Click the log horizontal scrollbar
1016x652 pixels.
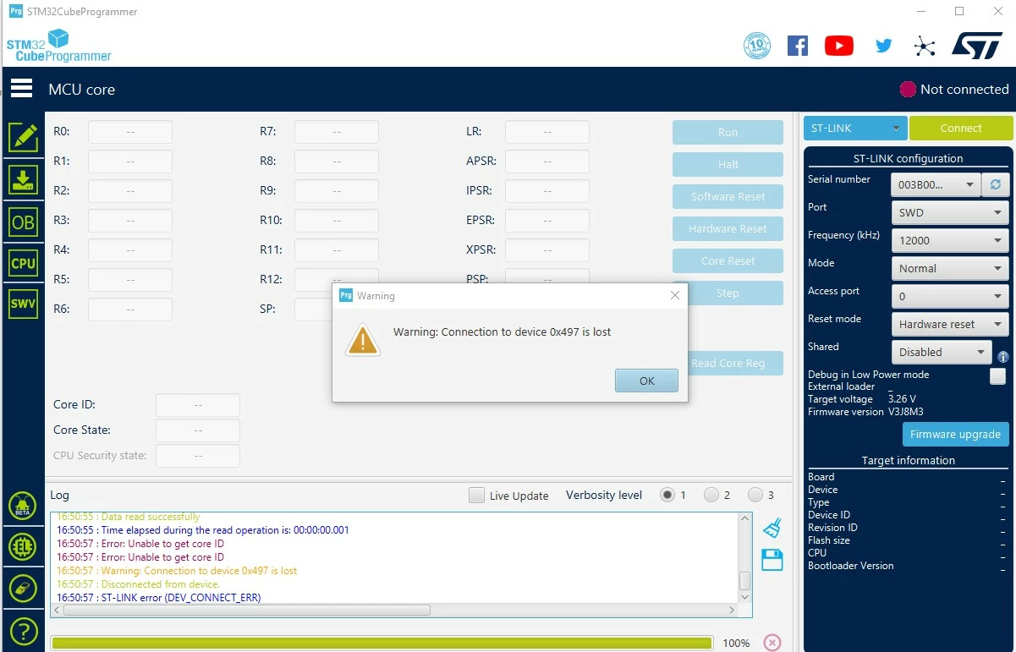pyautogui.click(x=246, y=610)
